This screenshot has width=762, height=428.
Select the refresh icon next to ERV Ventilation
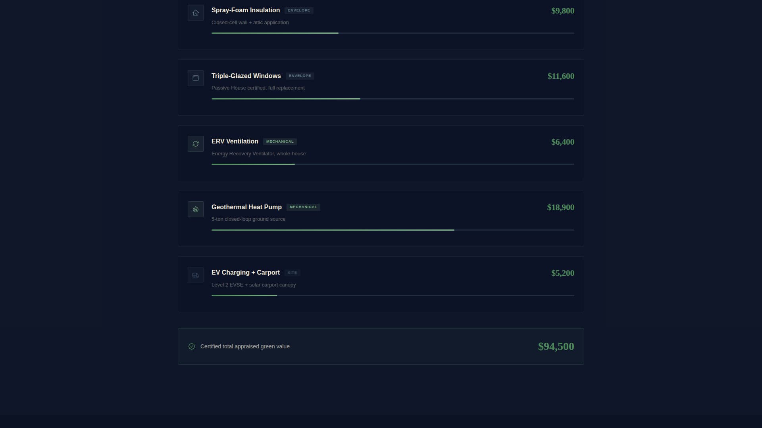pyautogui.click(x=195, y=143)
